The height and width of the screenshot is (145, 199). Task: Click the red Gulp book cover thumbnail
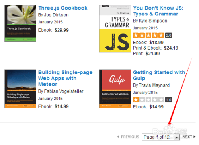pos(115,89)
